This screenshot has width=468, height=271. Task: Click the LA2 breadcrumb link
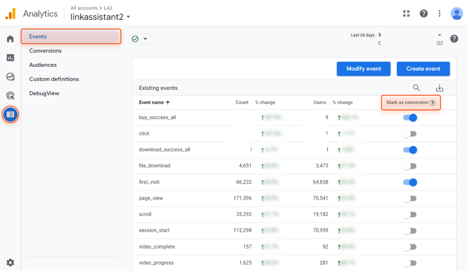108,8
